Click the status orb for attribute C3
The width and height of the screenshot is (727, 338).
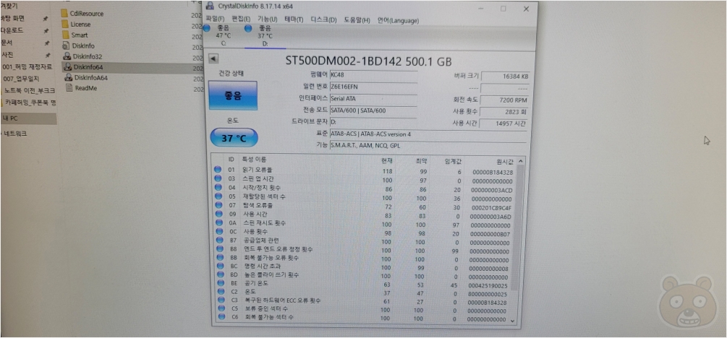pos(220,300)
